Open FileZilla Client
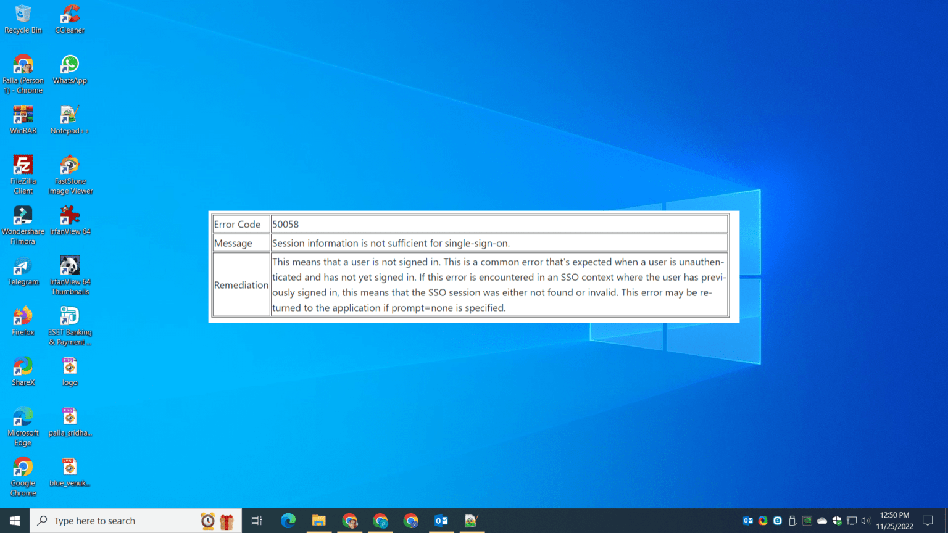Screen dimensions: 948x533 (x=23, y=165)
